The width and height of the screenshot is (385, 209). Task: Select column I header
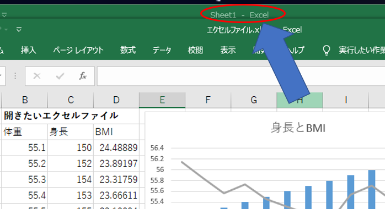pos(346,100)
